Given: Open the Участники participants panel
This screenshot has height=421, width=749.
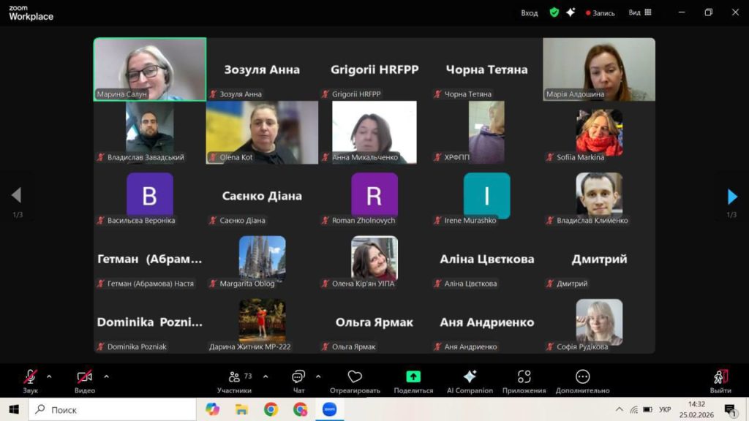Looking at the screenshot, I should coord(235,381).
